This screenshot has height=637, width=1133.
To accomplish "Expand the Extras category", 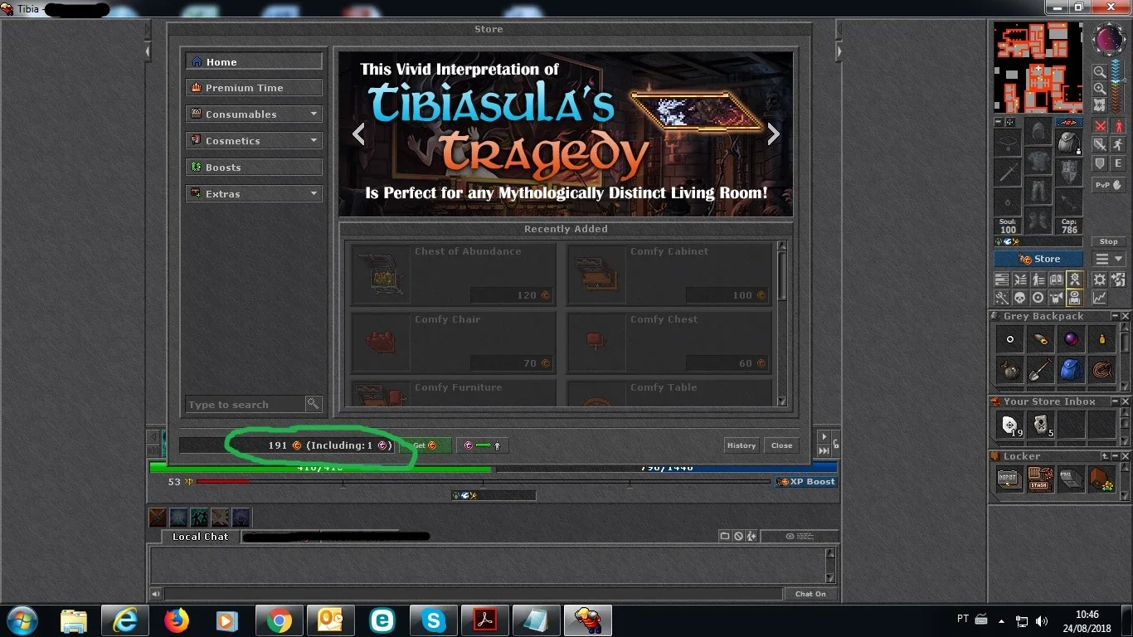I will tap(254, 194).
